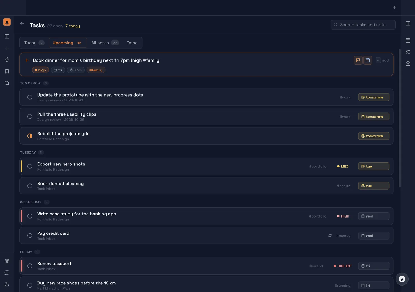The image size is (415, 292).
Task: Open the calendar date picker in quick-add bar
Action: [x=368, y=60]
